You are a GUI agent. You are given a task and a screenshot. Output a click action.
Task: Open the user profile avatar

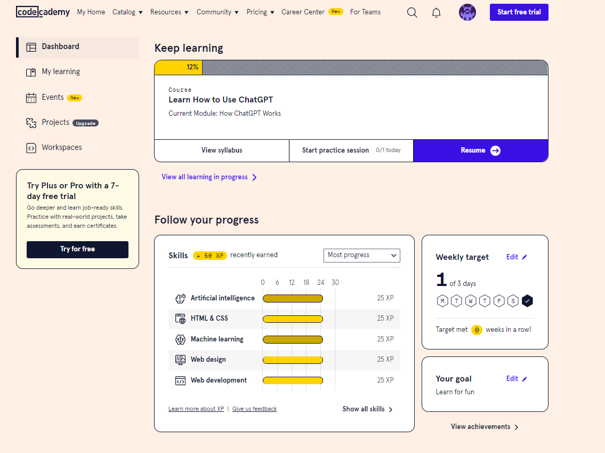[x=467, y=12]
